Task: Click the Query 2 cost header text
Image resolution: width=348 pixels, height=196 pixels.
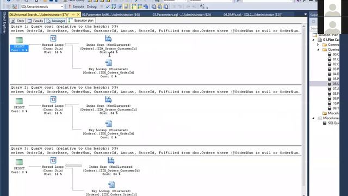Action: coord(65,88)
